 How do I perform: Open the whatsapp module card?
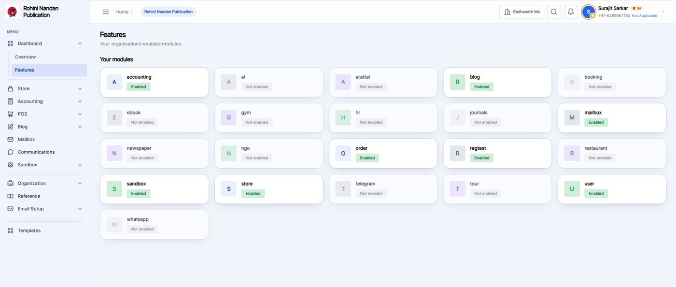coord(155,225)
